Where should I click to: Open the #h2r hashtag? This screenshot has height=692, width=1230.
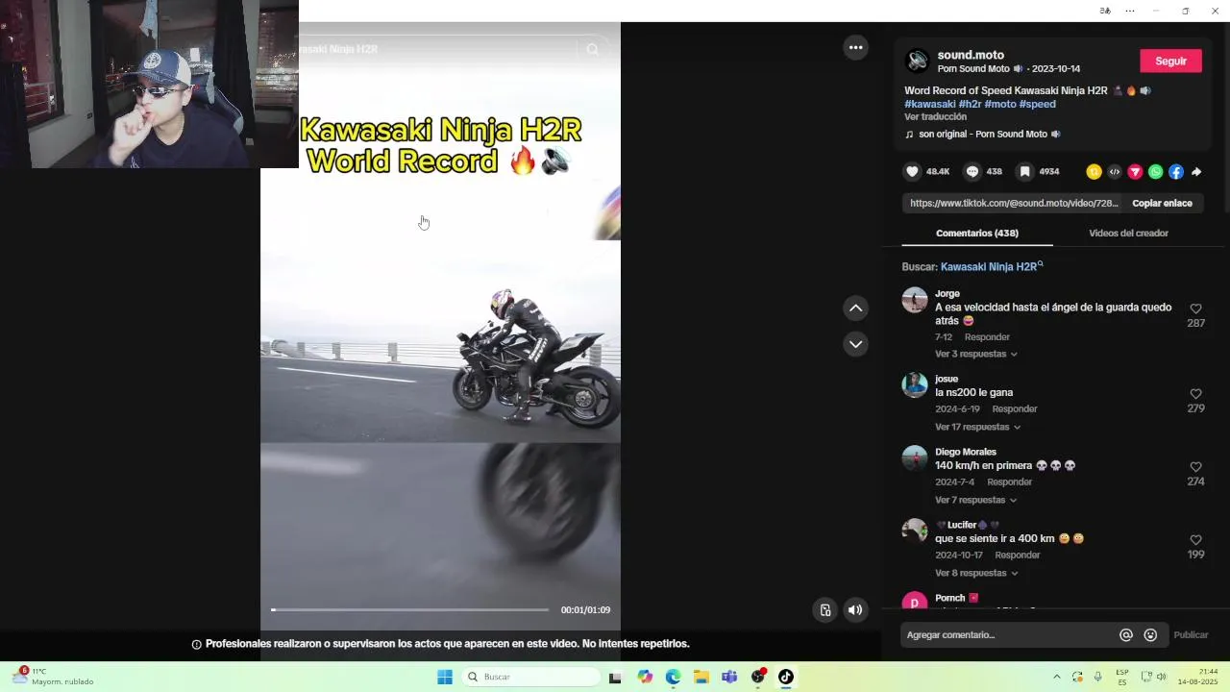[x=970, y=104]
